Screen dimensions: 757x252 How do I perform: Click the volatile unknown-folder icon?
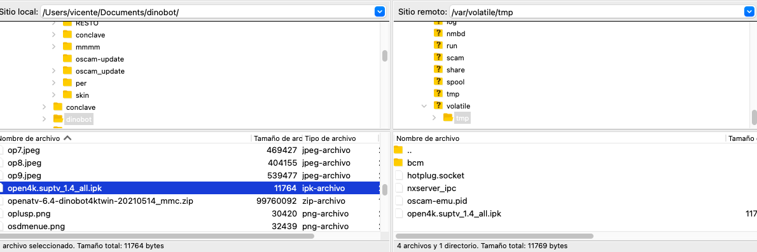coord(438,105)
